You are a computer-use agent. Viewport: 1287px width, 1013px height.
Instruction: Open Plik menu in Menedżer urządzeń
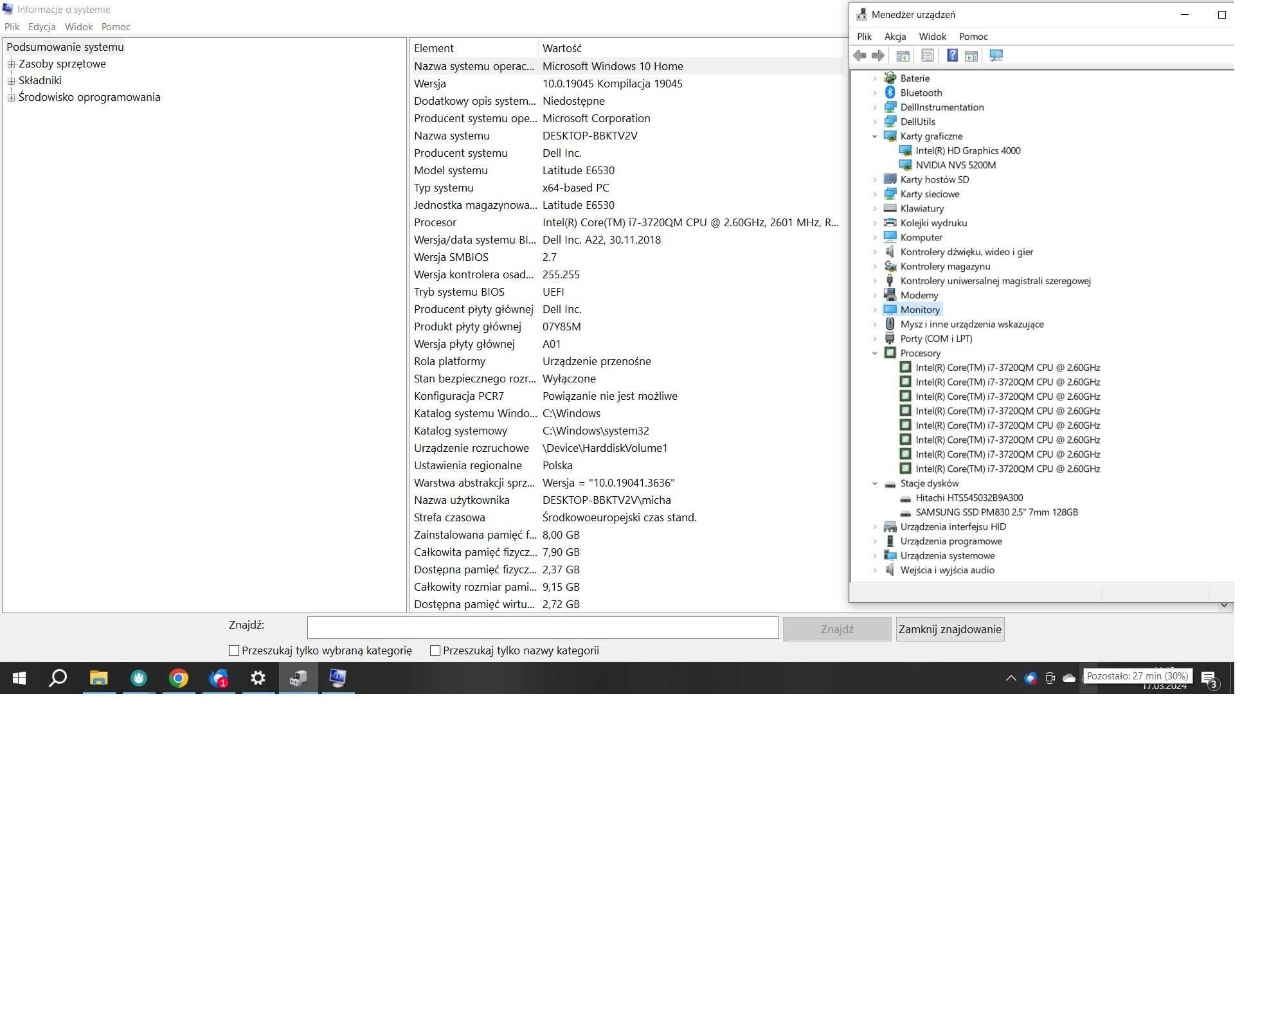click(864, 37)
